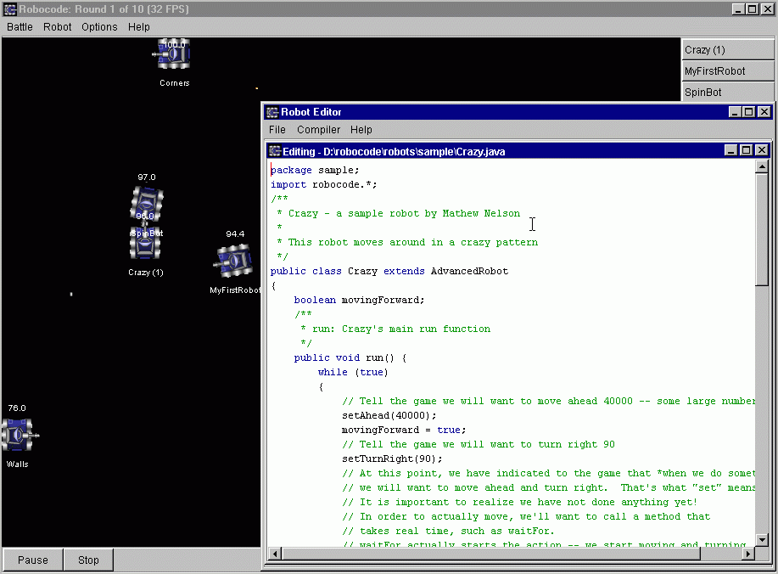This screenshot has width=778, height=574.
Task: Click the Robocode window title icon
Action: pyautogui.click(x=10, y=9)
